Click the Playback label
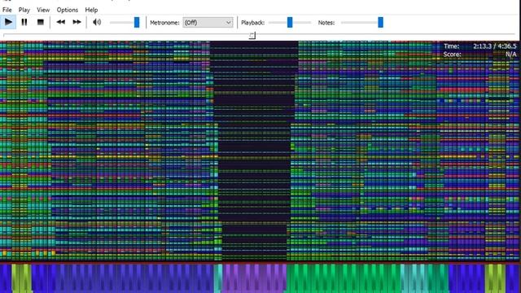The width and height of the screenshot is (521, 293). (x=253, y=23)
